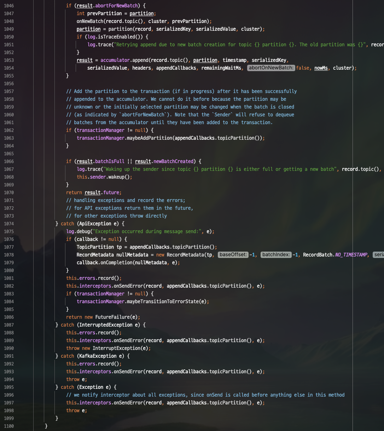Click 'callback != null' condition
Screen dimensions: 384x431
pos(98,239)
